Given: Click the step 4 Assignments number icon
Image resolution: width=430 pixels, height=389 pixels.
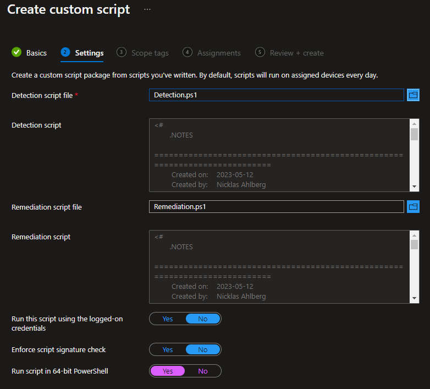Looking at the screenshot, I should pyautogui.click(x=188, y=52).
